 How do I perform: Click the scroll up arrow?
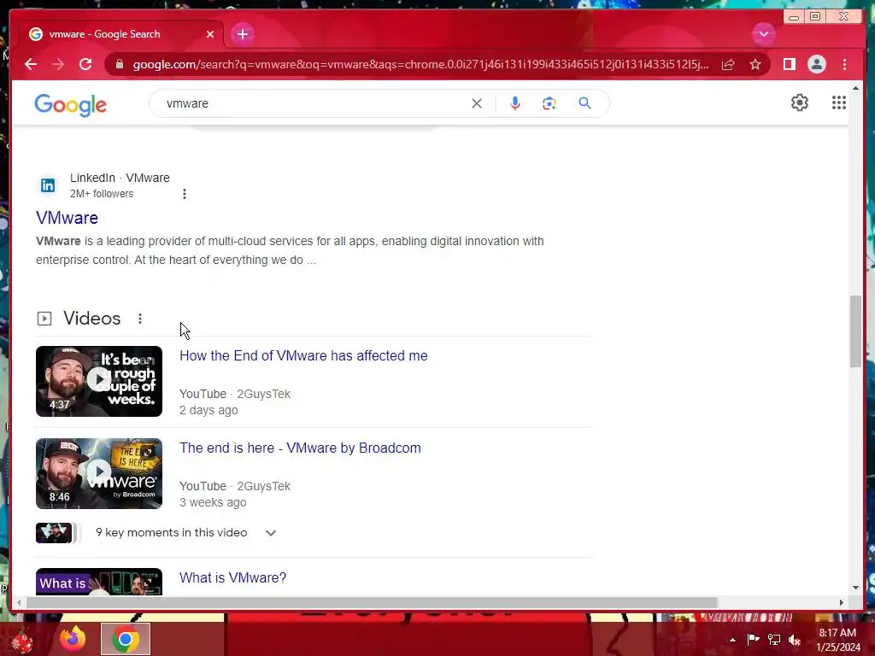pyautogui.click(x=855, y=88)
